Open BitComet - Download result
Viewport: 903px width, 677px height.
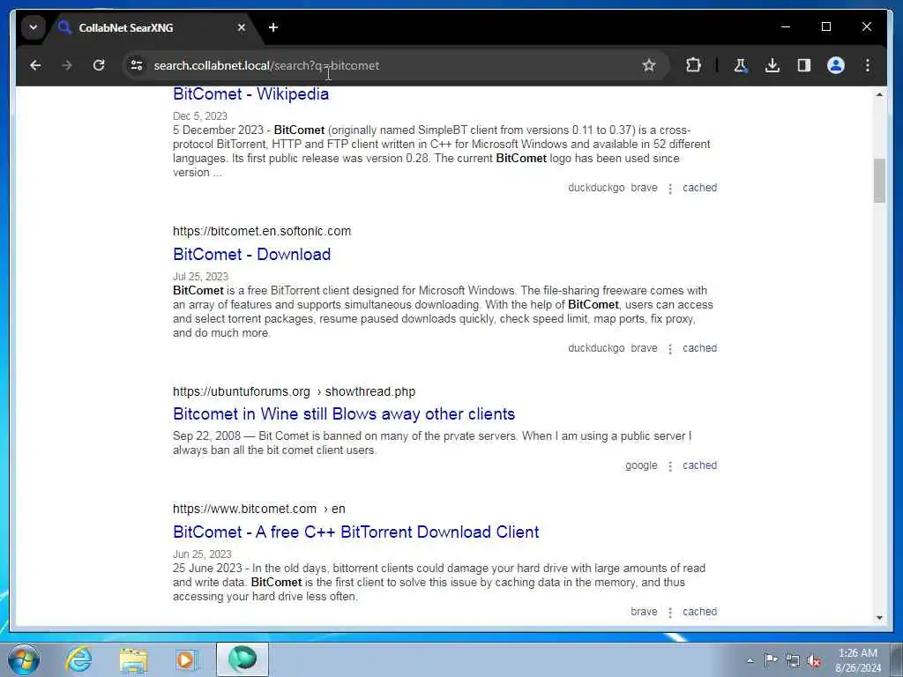(x=251, y=254)
